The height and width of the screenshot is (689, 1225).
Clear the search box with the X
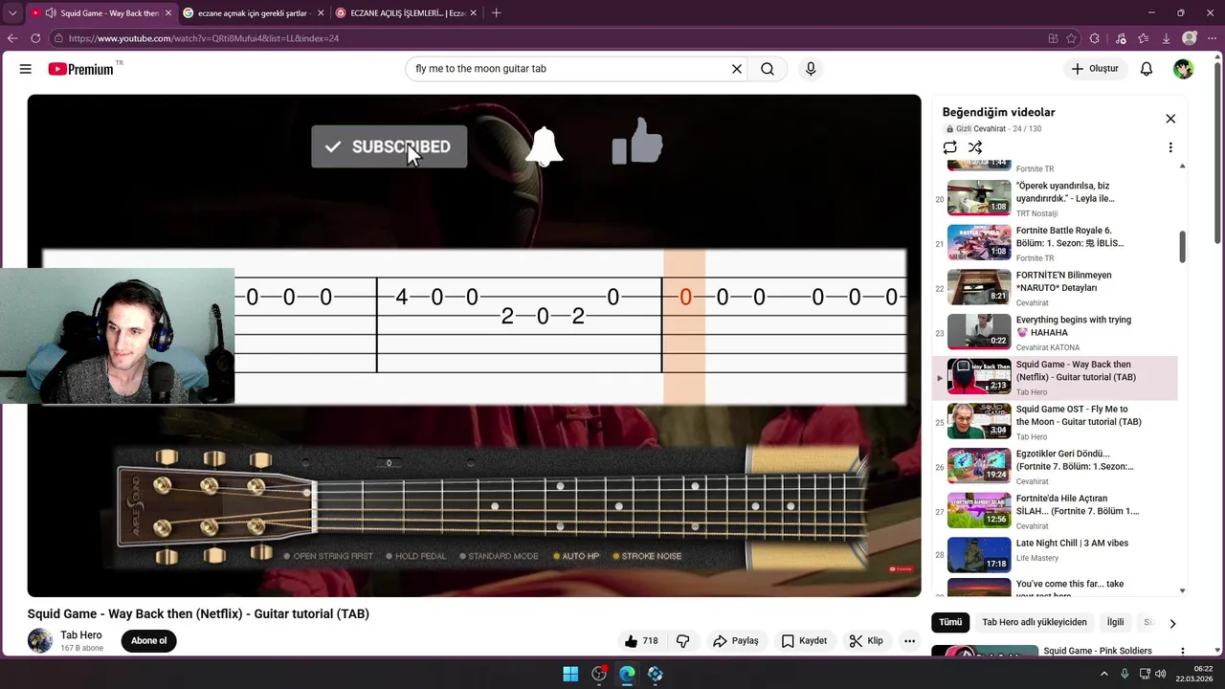pyautogui.click(x=737, y=69)
